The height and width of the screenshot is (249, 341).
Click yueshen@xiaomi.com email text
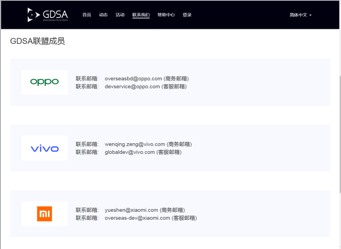click(x=131, y=210)
